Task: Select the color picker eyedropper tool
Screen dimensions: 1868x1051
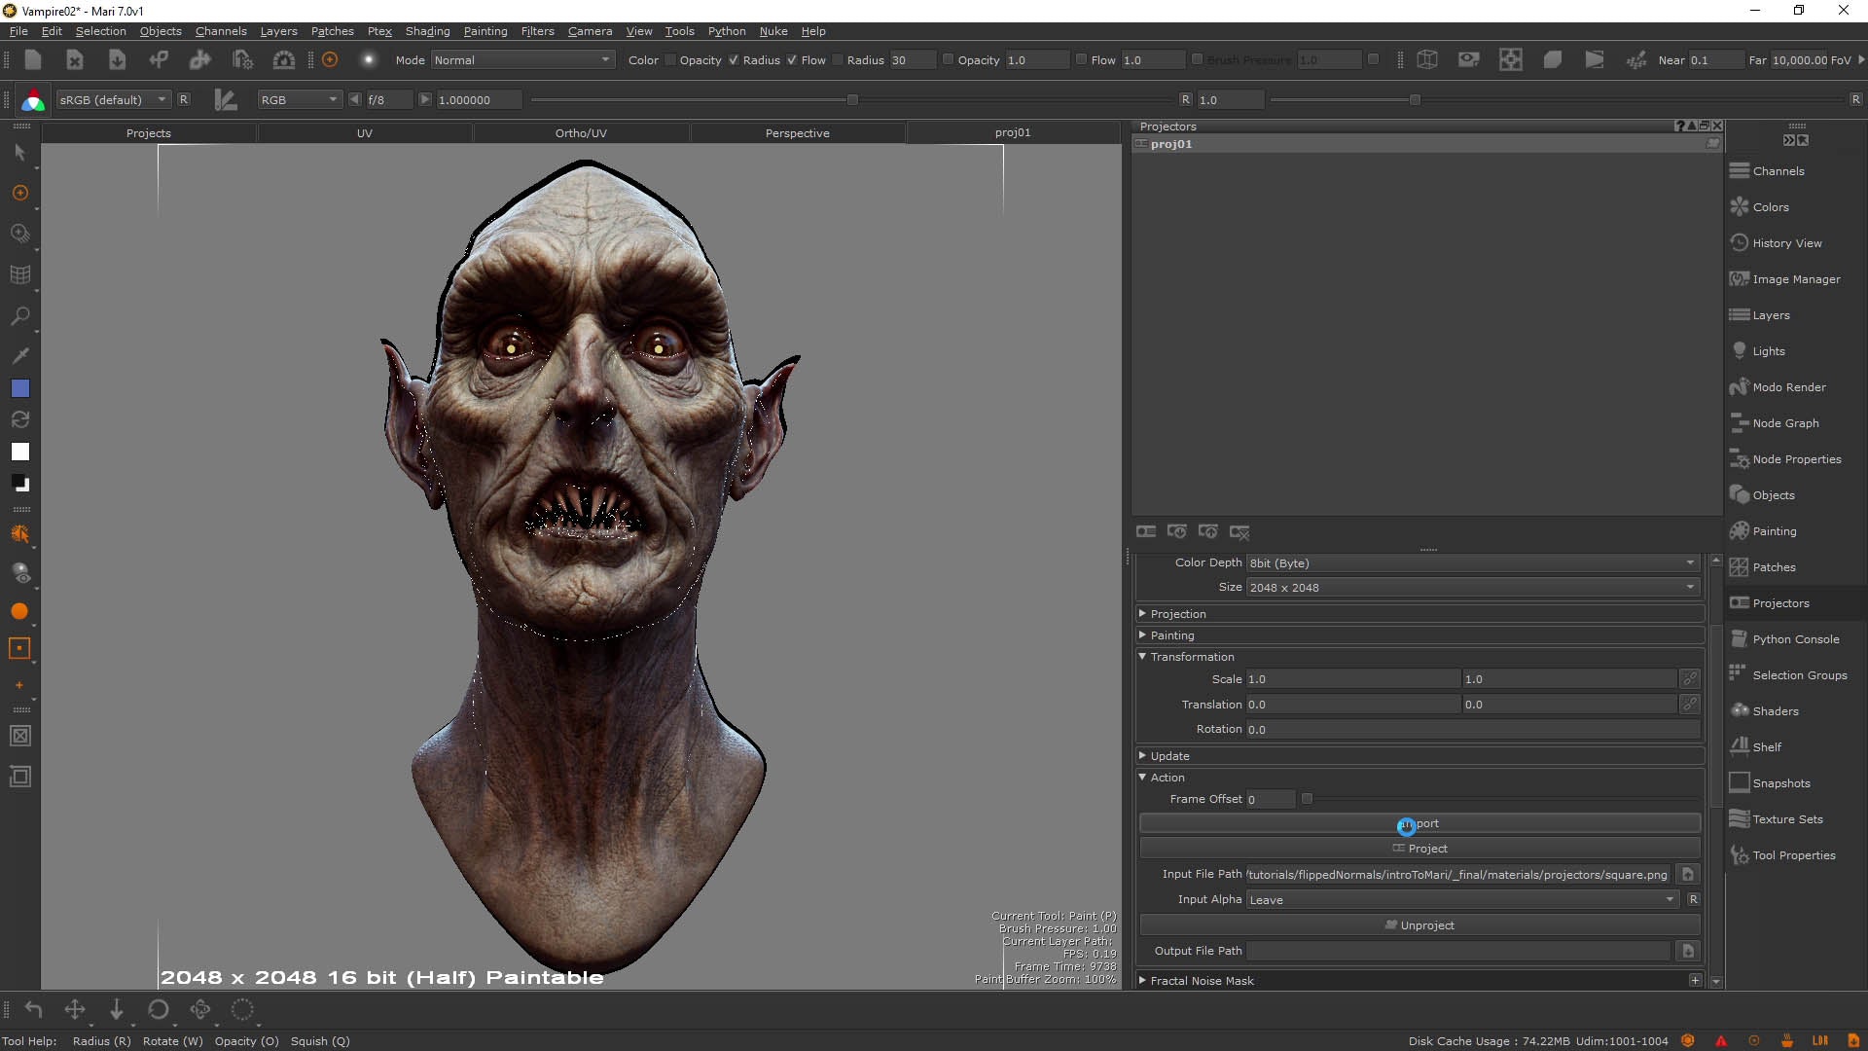Action: click(x=19, y=355)
